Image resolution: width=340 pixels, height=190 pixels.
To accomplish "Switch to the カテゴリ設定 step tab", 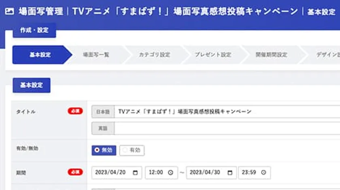I will [x=154, y=55].
